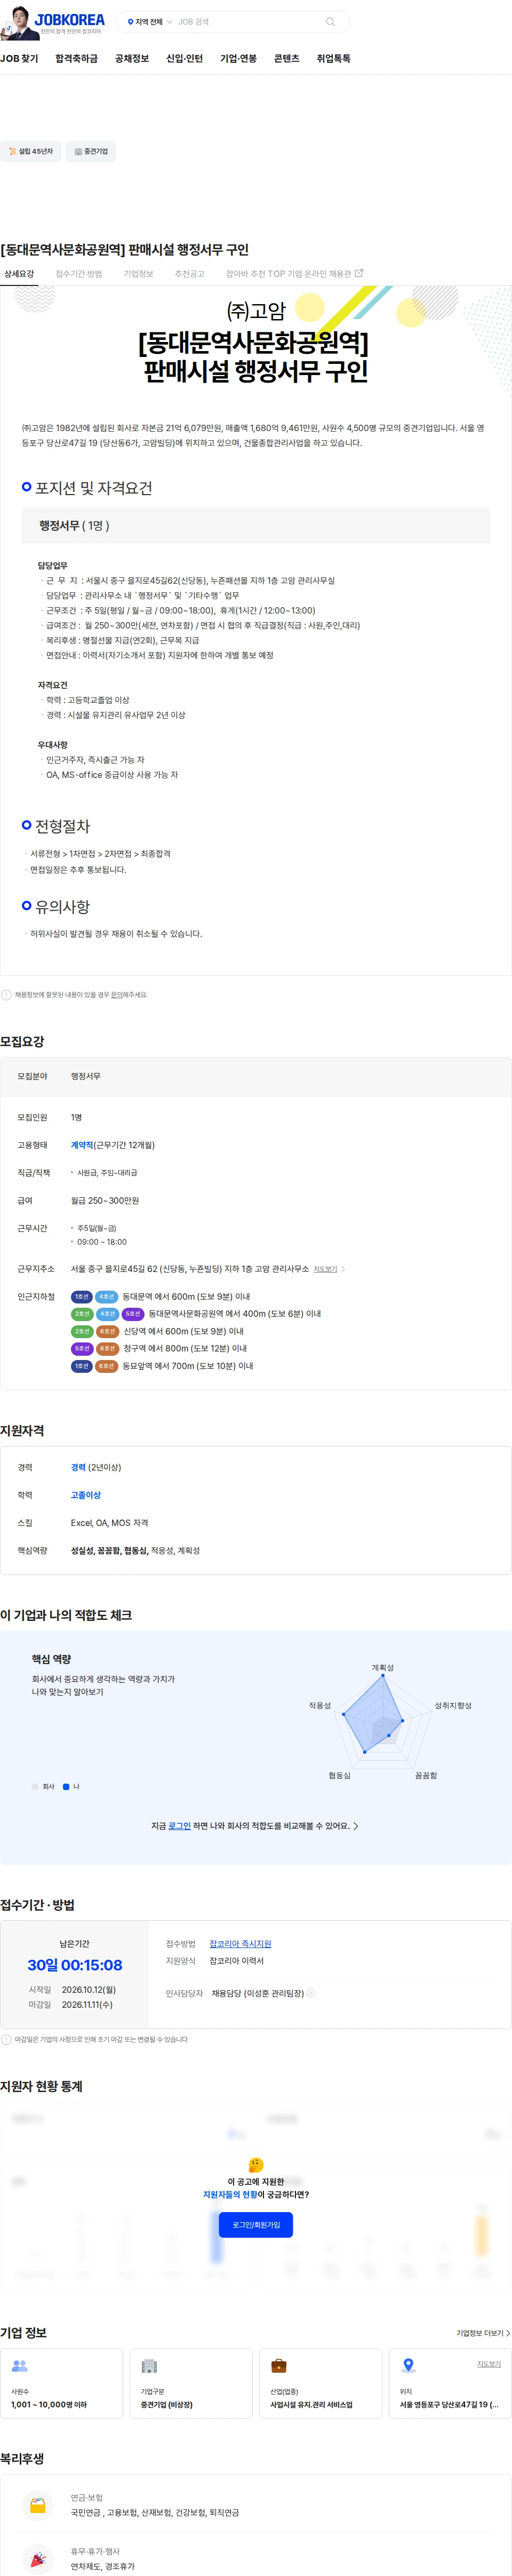This screenshot has width=512, height=2576.
Task: Click the JOB 검색 search field
Action: (x=248, y=22)
